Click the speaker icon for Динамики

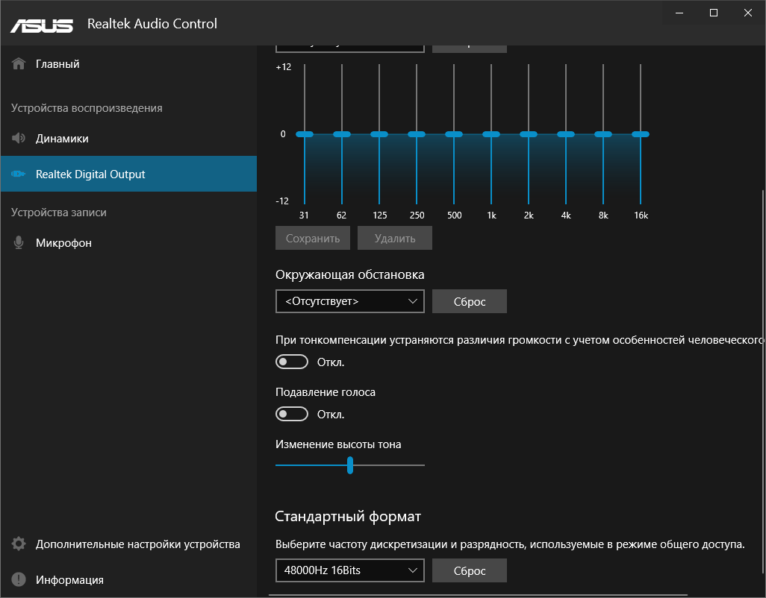click(x=19, y=139)
